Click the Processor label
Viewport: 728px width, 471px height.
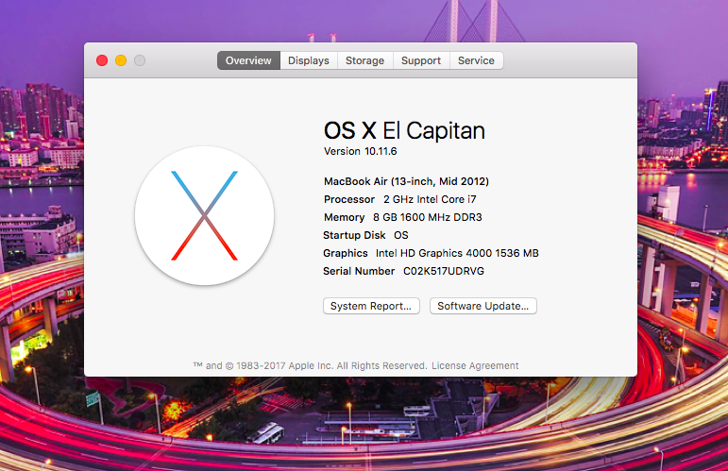(349, 199)
